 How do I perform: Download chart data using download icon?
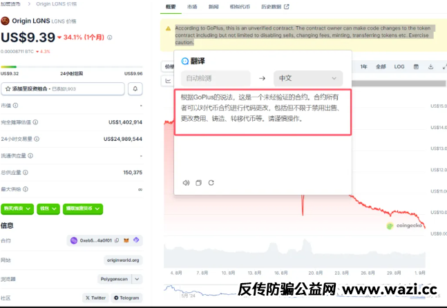tap(430, 67)
